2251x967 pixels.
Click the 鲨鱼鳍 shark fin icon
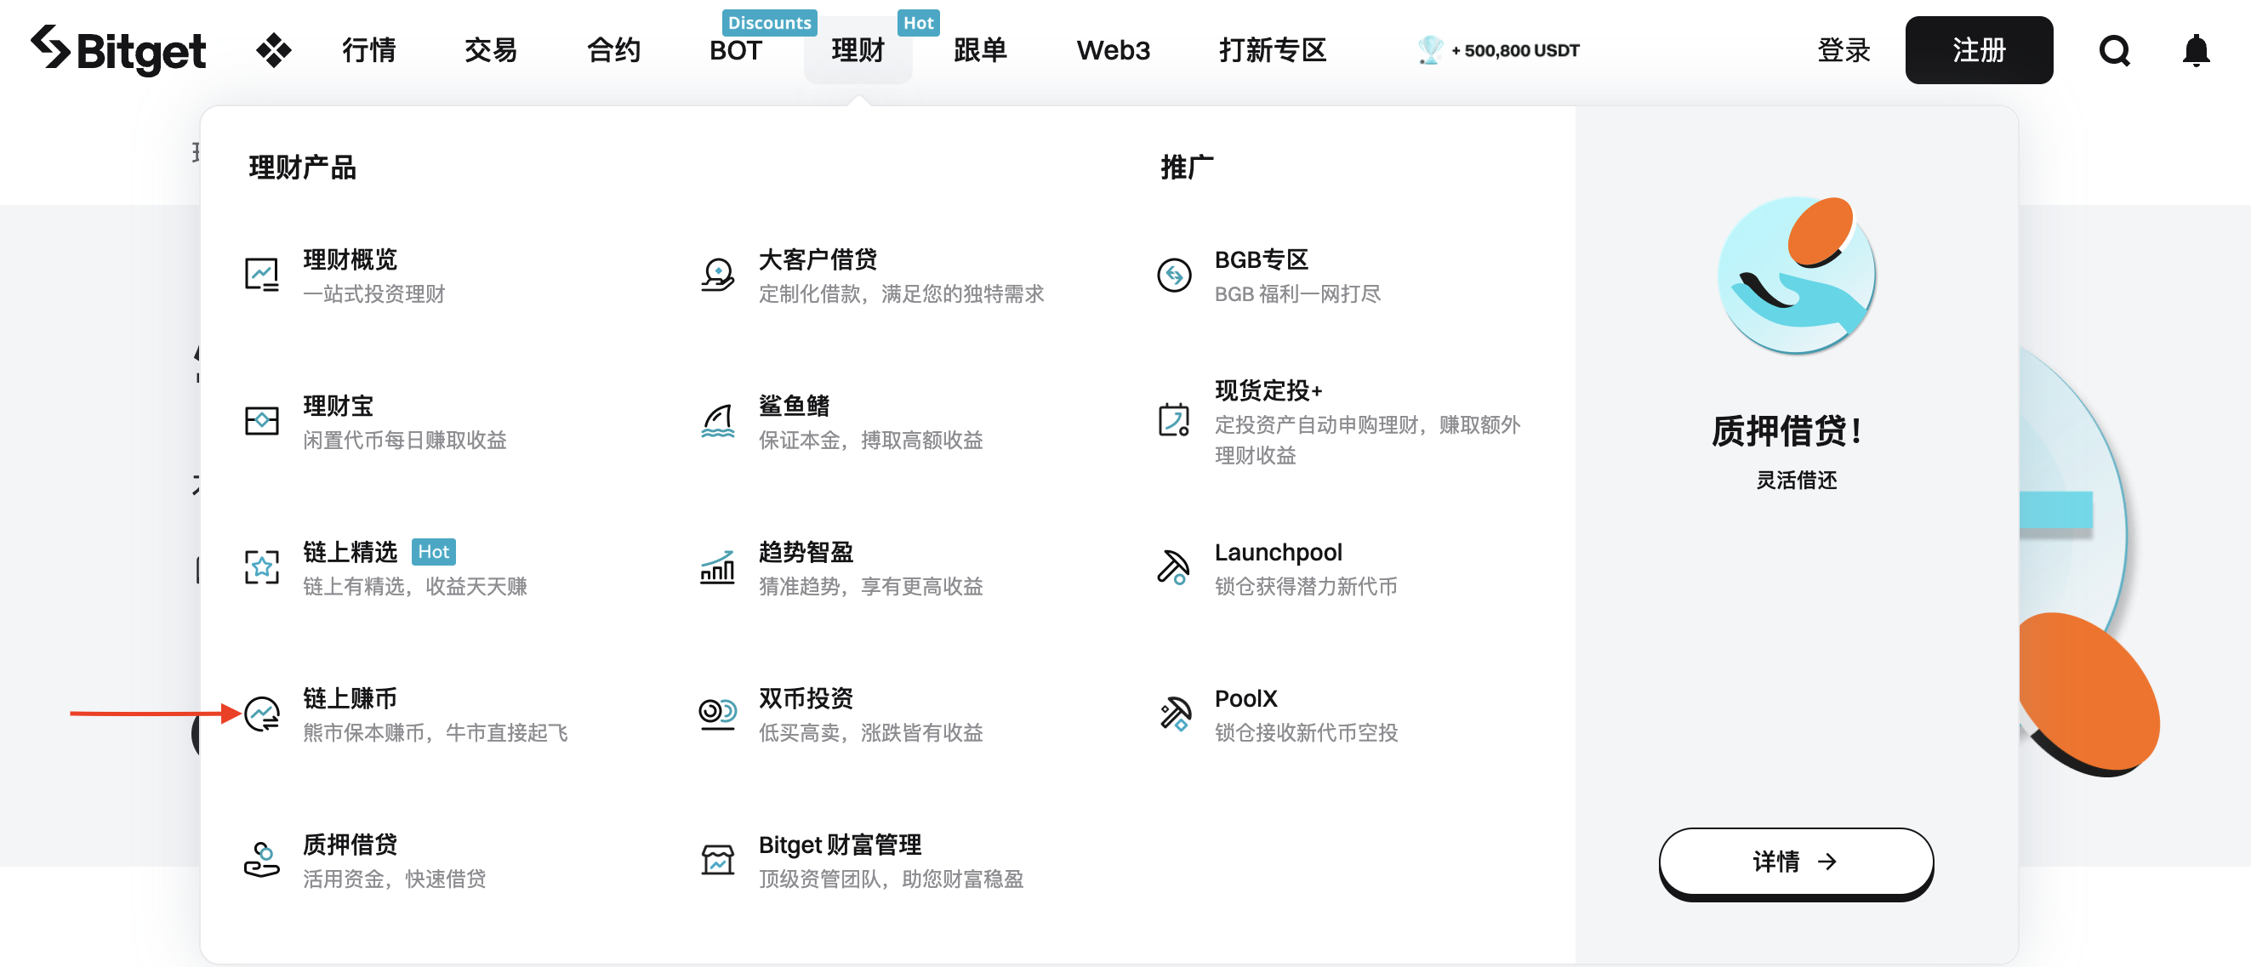(717, 421)
